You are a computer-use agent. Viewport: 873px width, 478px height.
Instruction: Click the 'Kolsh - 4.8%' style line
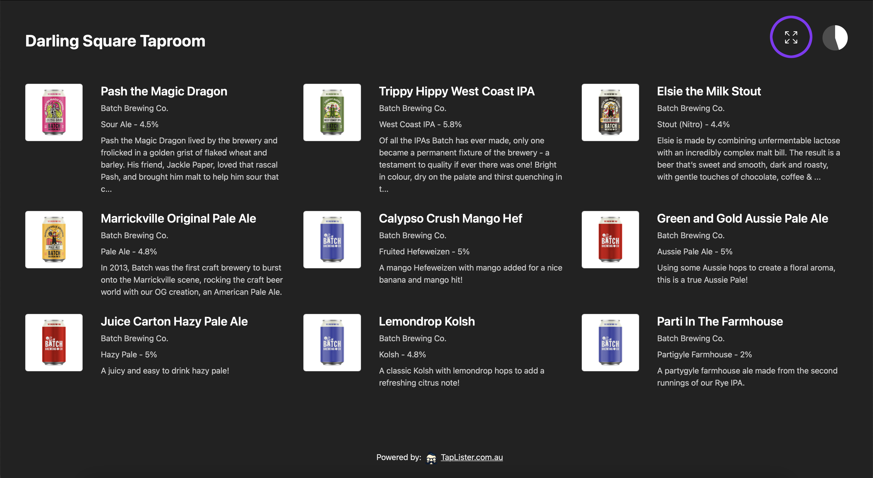click(x=402, y=354)
